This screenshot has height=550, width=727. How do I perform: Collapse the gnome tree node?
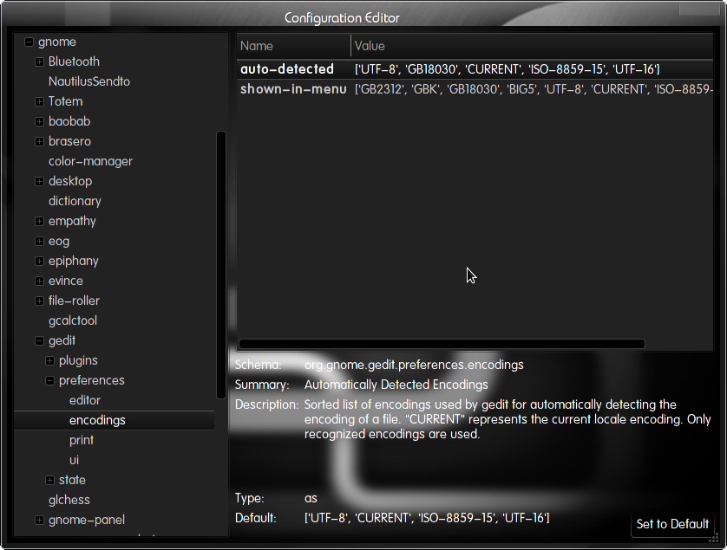pos(29,42)
